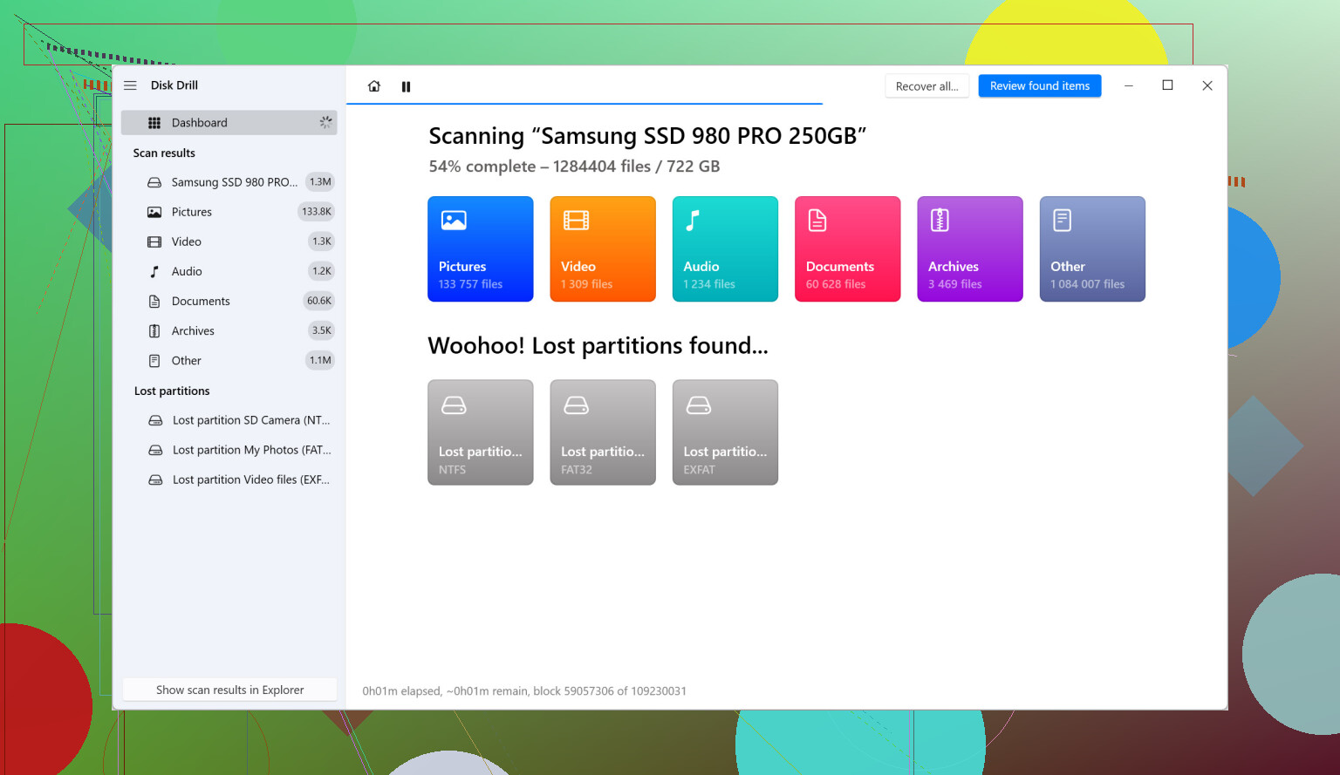
Task: Select Documents in scan results list
Action: point(229,301)
